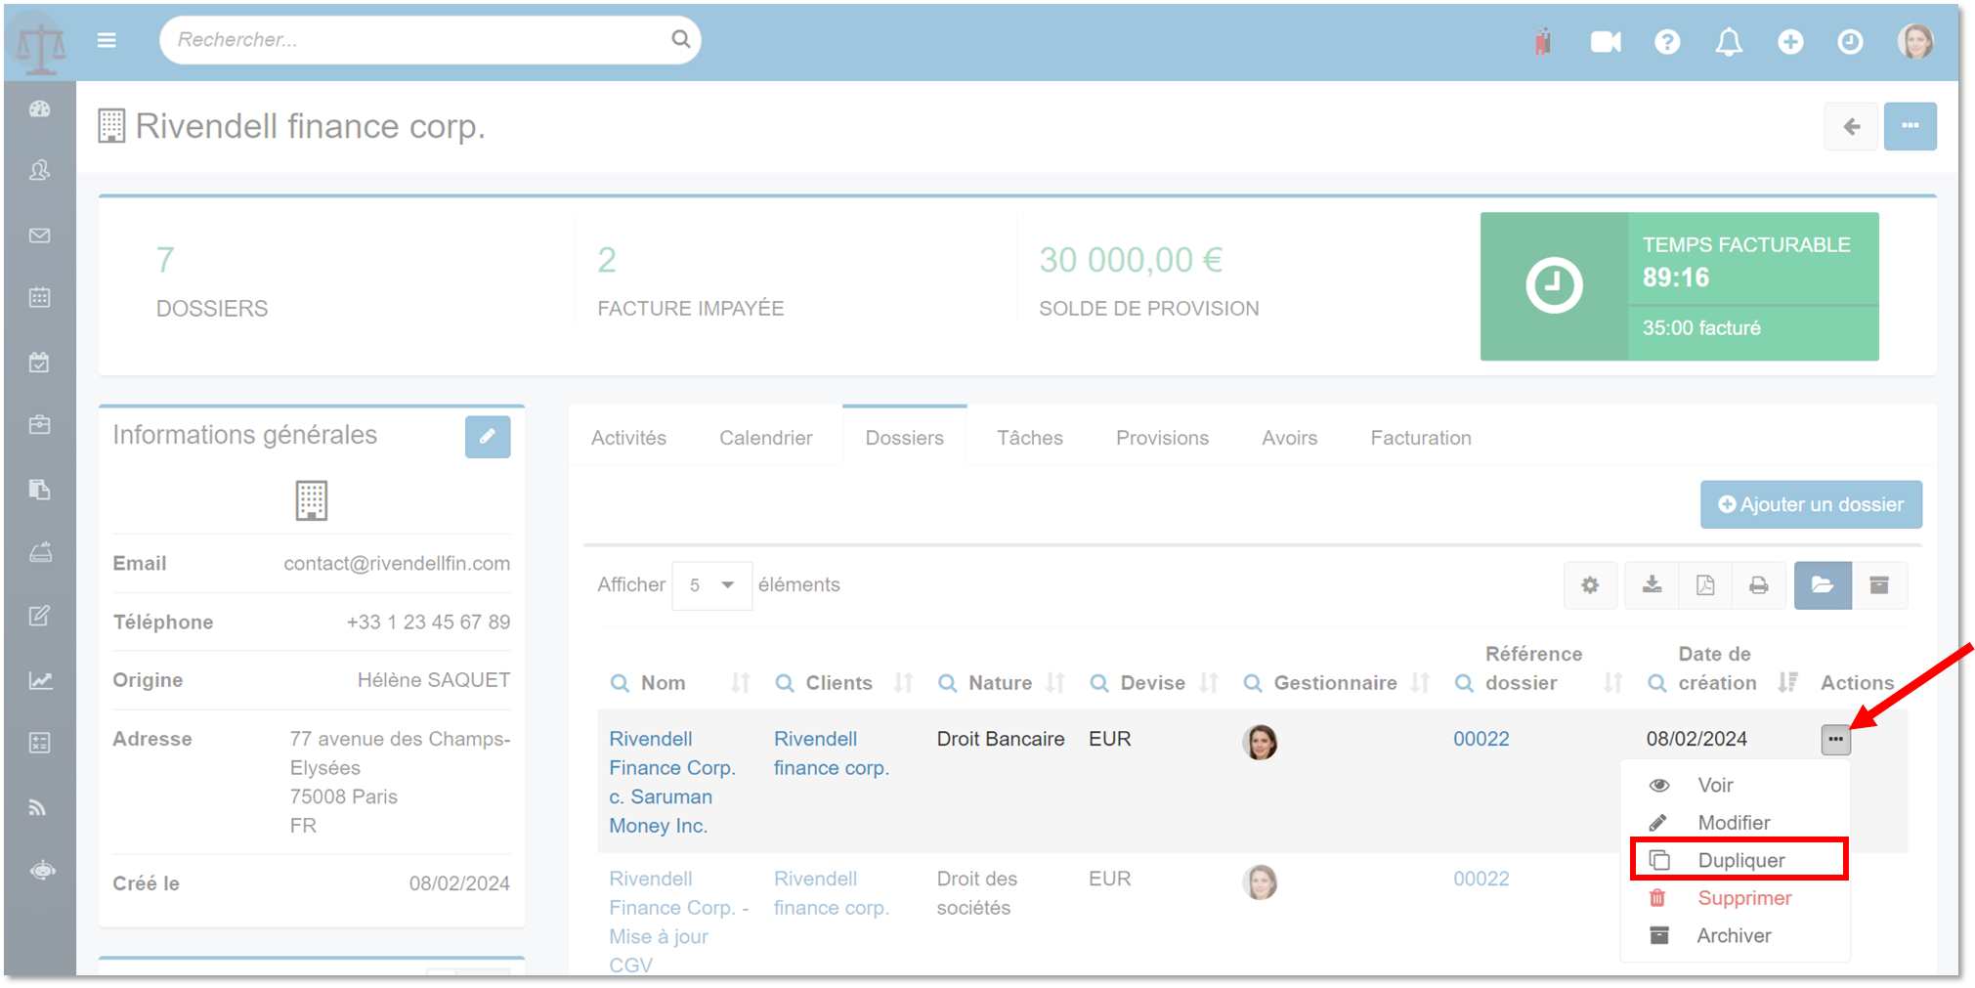Open the user profile avatar

[1915, 41]
